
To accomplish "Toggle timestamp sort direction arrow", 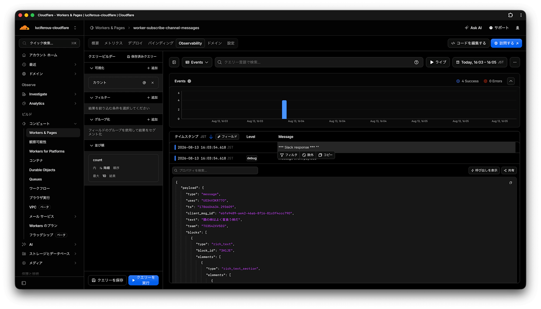I will pyautogui.click(x=211, y=137).
